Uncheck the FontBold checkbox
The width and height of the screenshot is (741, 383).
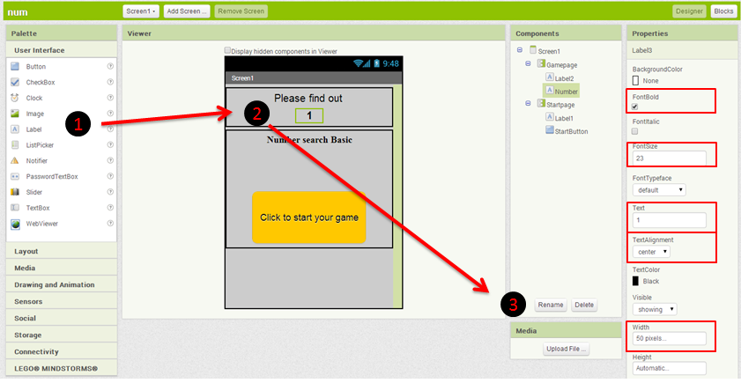click(635, 107)
